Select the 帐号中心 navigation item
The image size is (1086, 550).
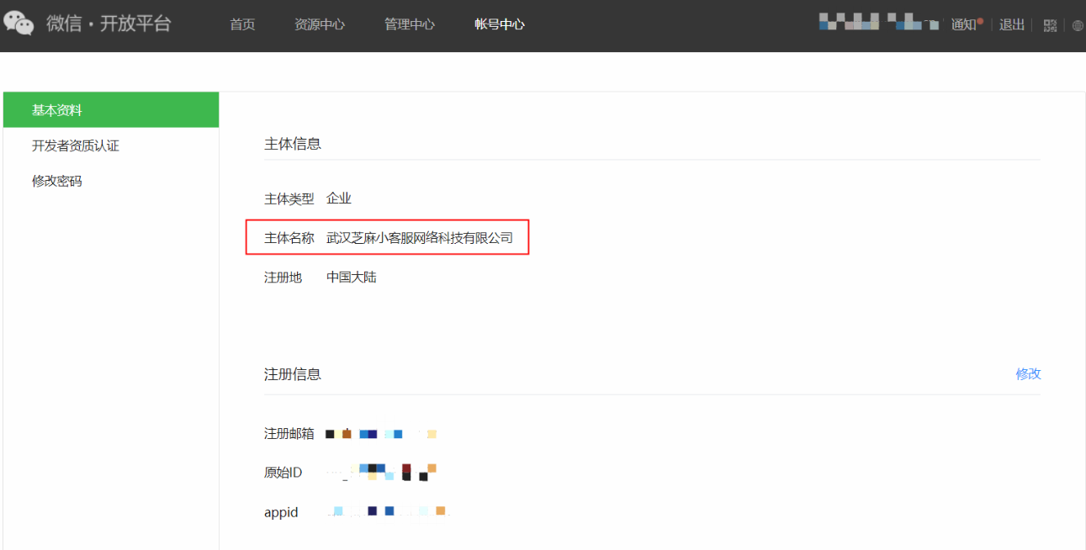500,24
